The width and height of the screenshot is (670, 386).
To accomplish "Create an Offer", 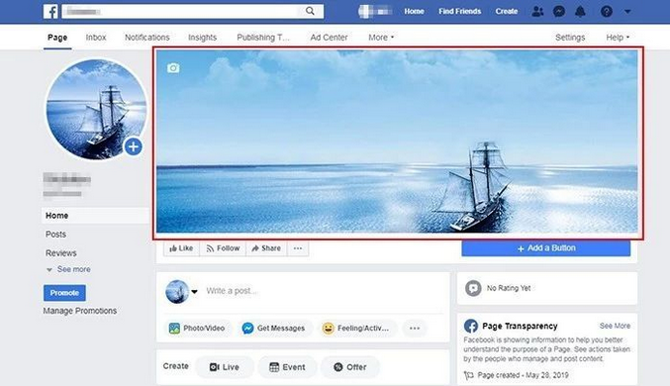I will [350, 367].
